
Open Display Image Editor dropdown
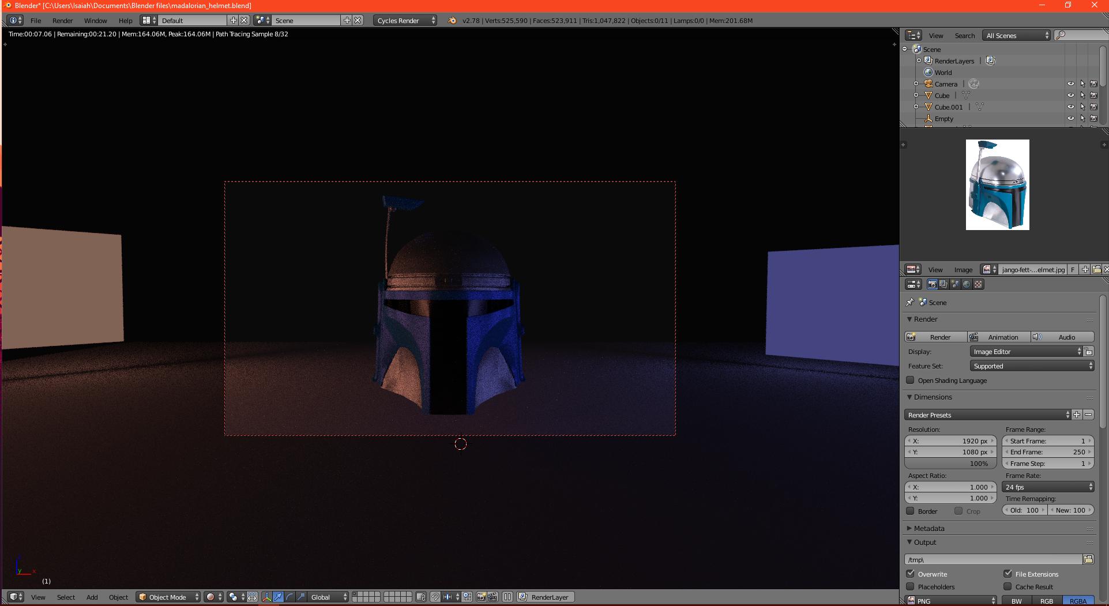point(1026,351)
